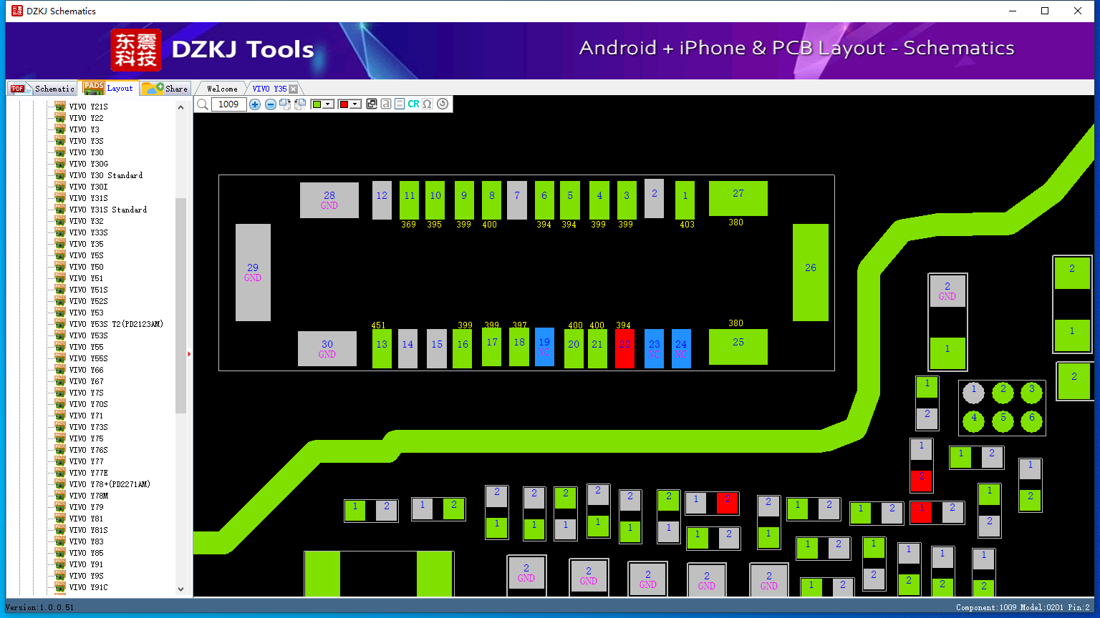Click the omega resistance icon
The width and height of the screenshot is (1100, 618).
click(428, 104)
